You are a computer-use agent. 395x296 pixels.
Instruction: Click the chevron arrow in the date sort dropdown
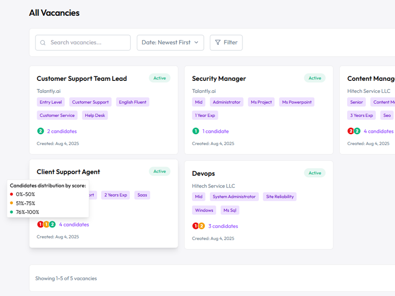point(197,43)
